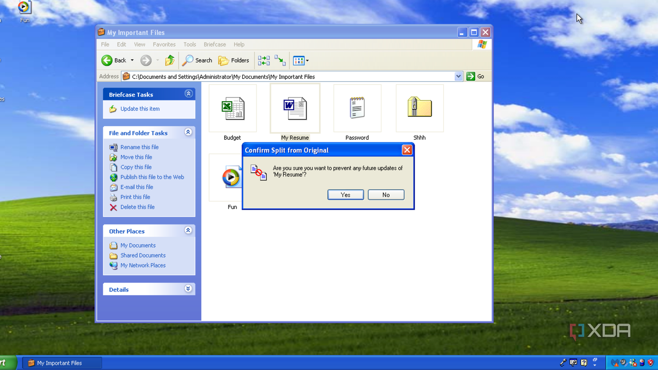Open the Malwarebytes icon in the system tray
The height and width of the screenshot is (370, 658).
click(x=615, y=363)
